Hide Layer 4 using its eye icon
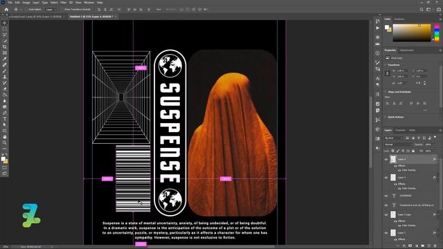443x249 pixels. click(x=386, y=159)
